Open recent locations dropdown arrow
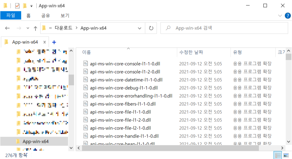Viewport: 292px width, 159px height. [28, 28]
